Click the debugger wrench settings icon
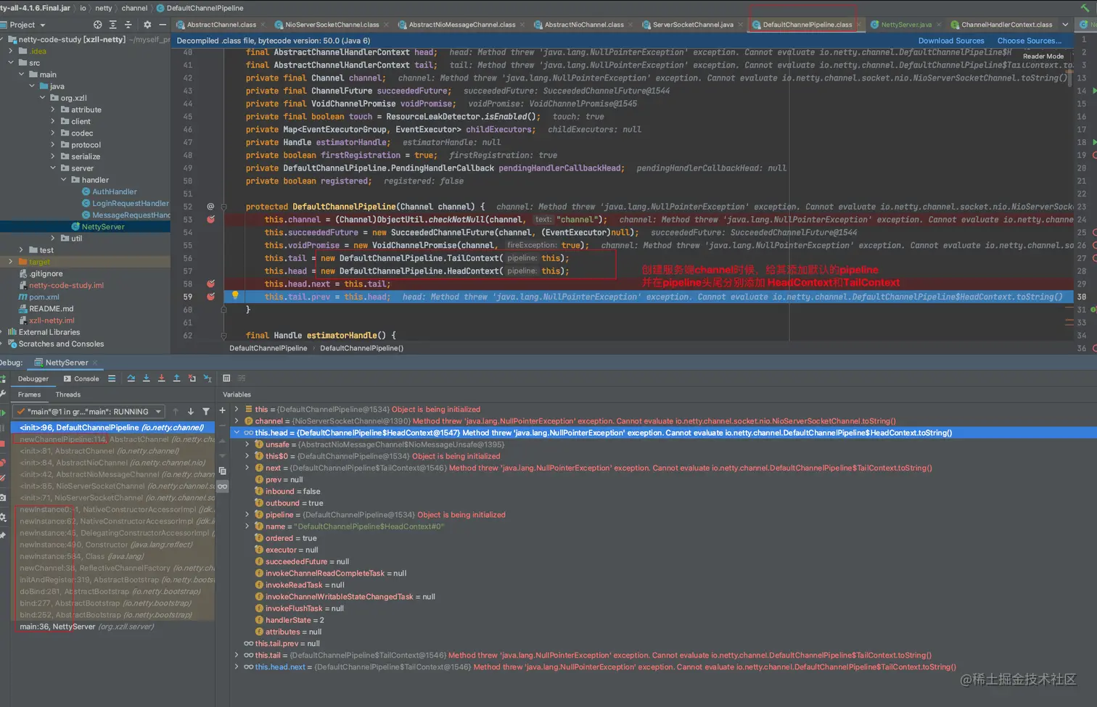Screen dimensions: 1097x707 pyautogui.click(x=3, y=394)
